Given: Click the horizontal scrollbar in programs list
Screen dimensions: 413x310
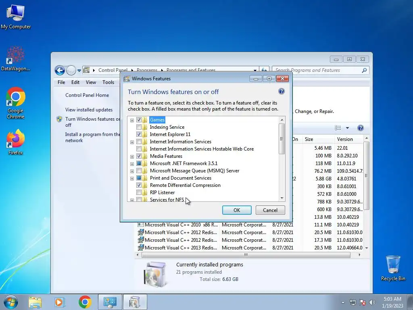Looking at the screenshot, I should click(x=246, y=255).
